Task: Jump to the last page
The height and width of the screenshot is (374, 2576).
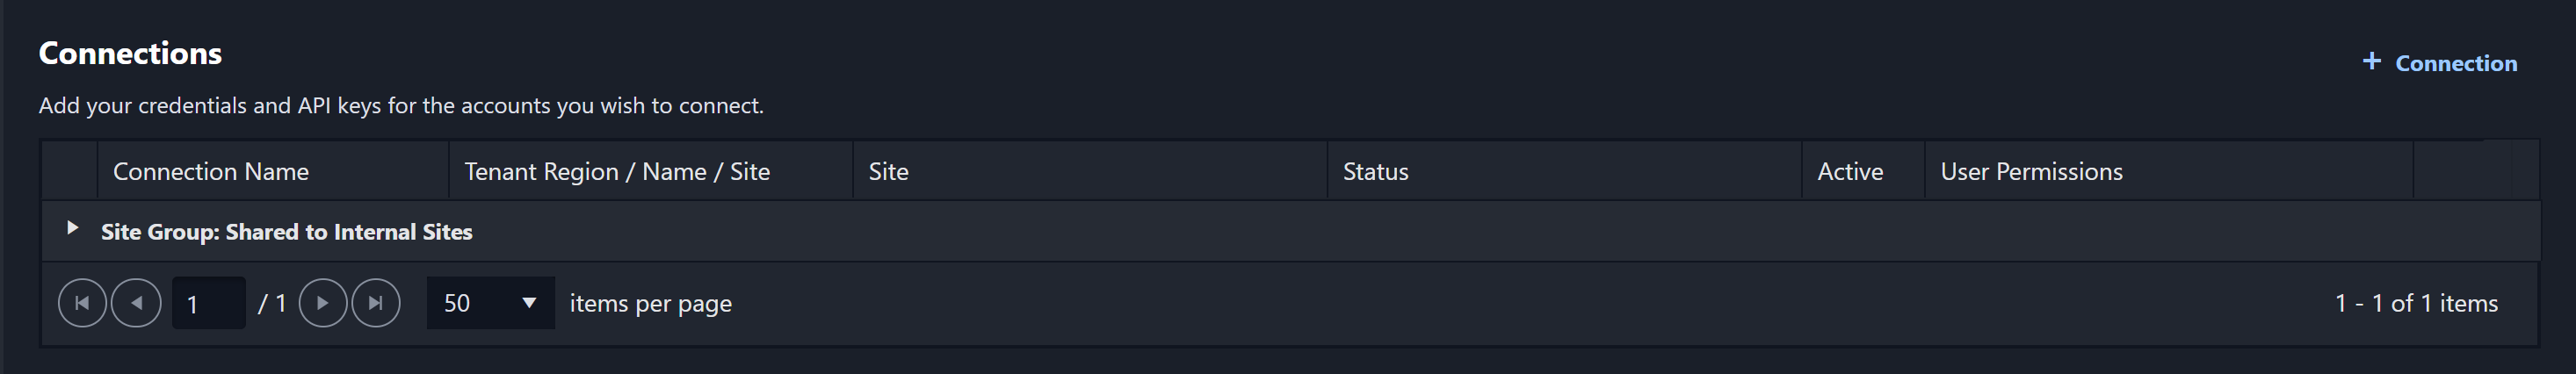Action: (x=376, y=303)
